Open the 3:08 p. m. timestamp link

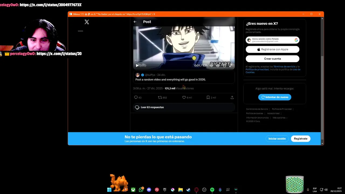coord(148,88)
